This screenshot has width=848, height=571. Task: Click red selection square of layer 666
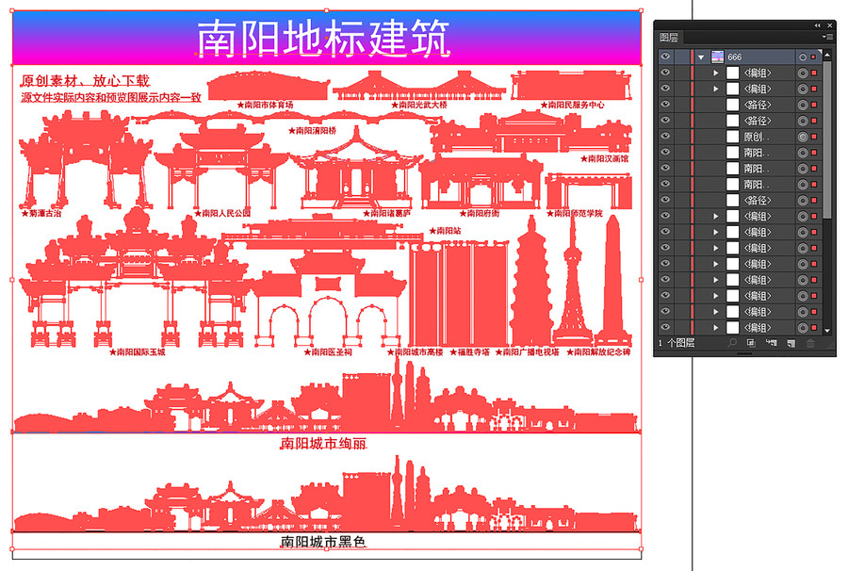pyautogui.click(x=813, y=57)
